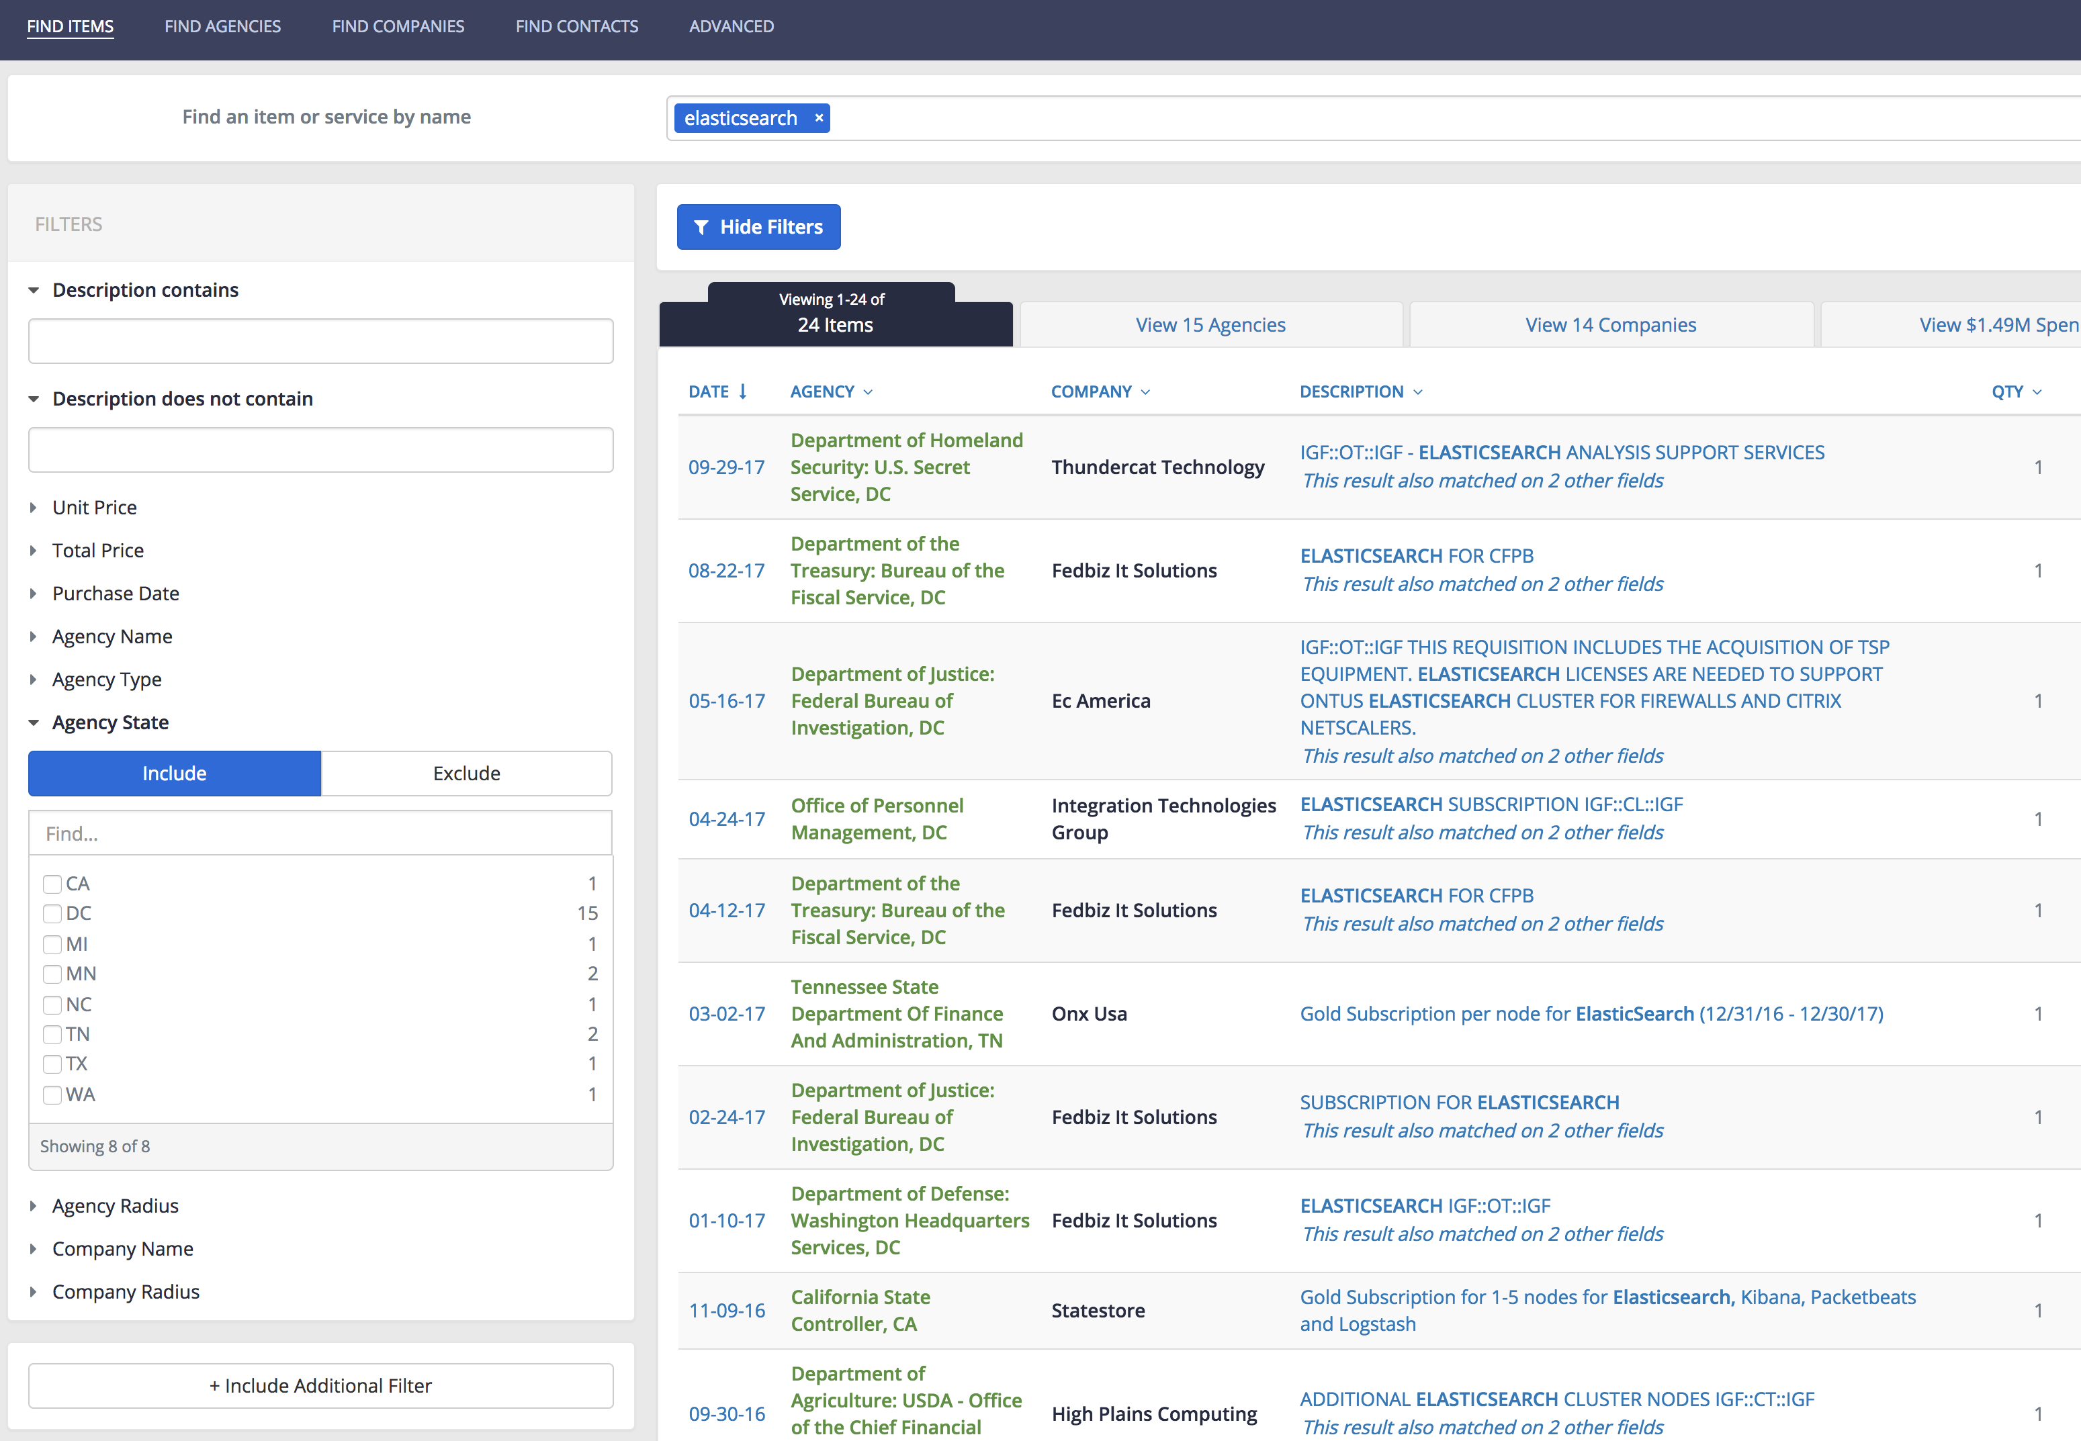Focus the Description contains input
Image resolution: width=2081 pixels, height=1441 pixels.
click(x=320, y=340)
